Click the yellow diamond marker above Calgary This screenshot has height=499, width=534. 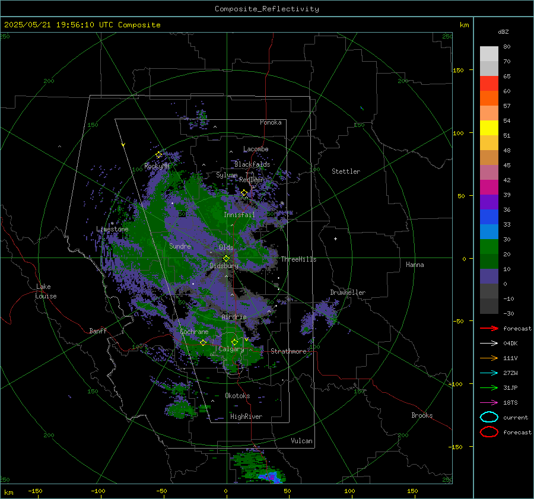(234, 342)
